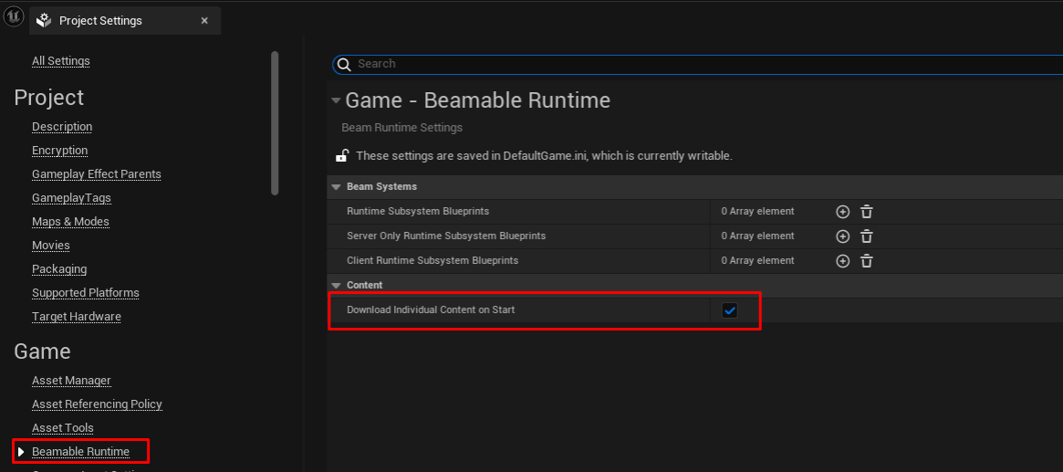Collapse the Content section
Viewport: 1063px width, 472px height.
337,286
